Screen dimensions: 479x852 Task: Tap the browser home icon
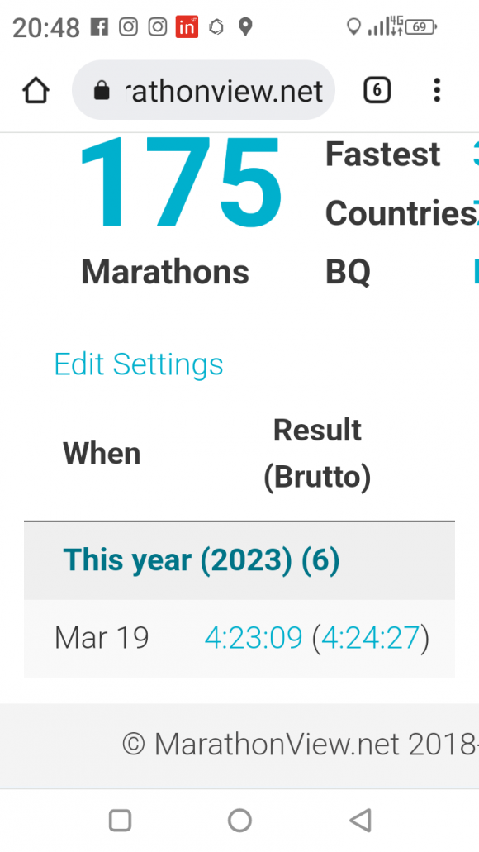coord(36,89)
